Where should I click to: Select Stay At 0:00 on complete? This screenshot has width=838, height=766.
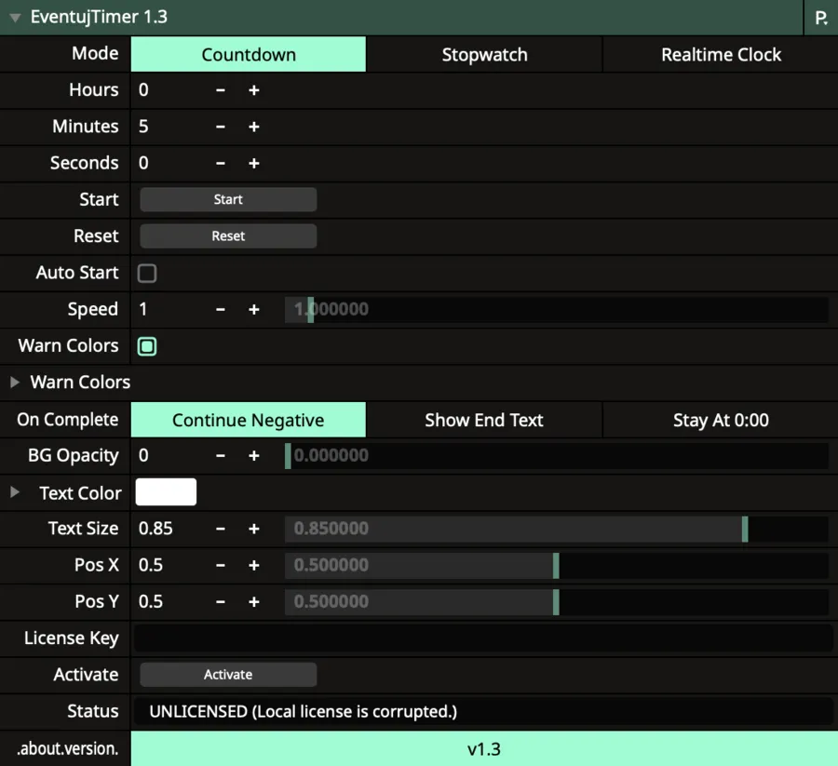point(721,420)
